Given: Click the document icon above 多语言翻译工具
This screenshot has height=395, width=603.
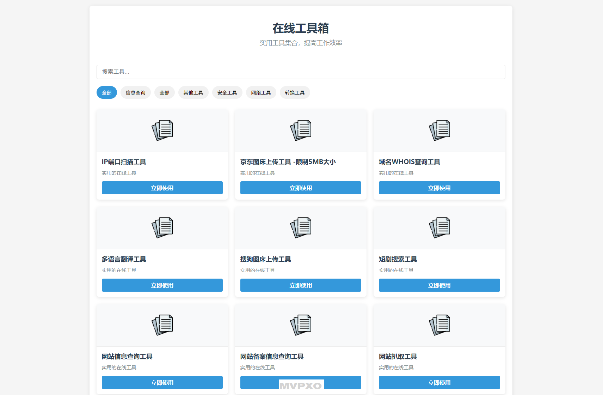Looking at the screenshot, I should 162,227.
